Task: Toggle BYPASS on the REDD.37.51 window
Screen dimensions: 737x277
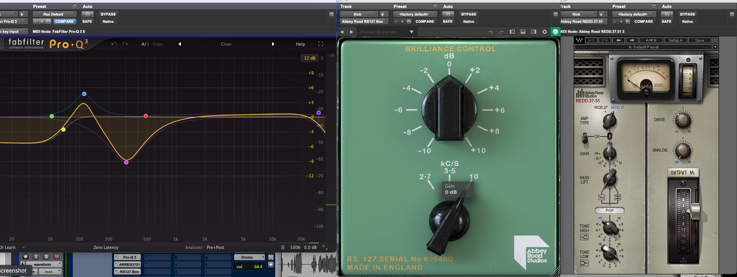Action: [687, 14]
